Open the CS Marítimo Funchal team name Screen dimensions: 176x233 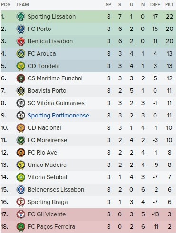(x=55, y=78)
